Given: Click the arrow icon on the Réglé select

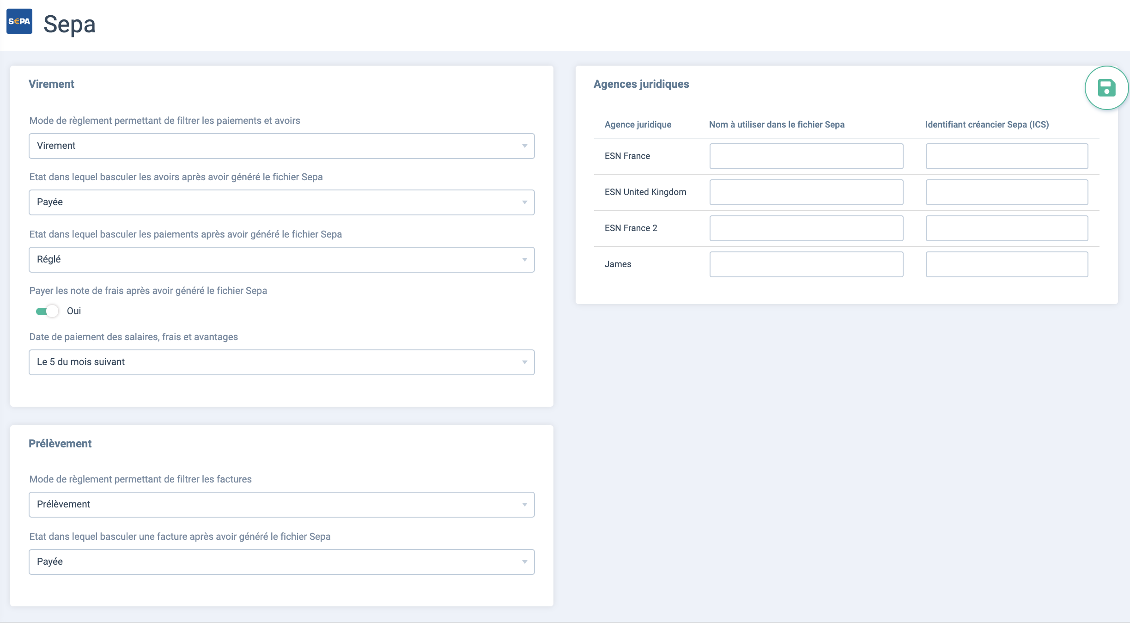Looking at the screenshot, I should tap(524, 260).
